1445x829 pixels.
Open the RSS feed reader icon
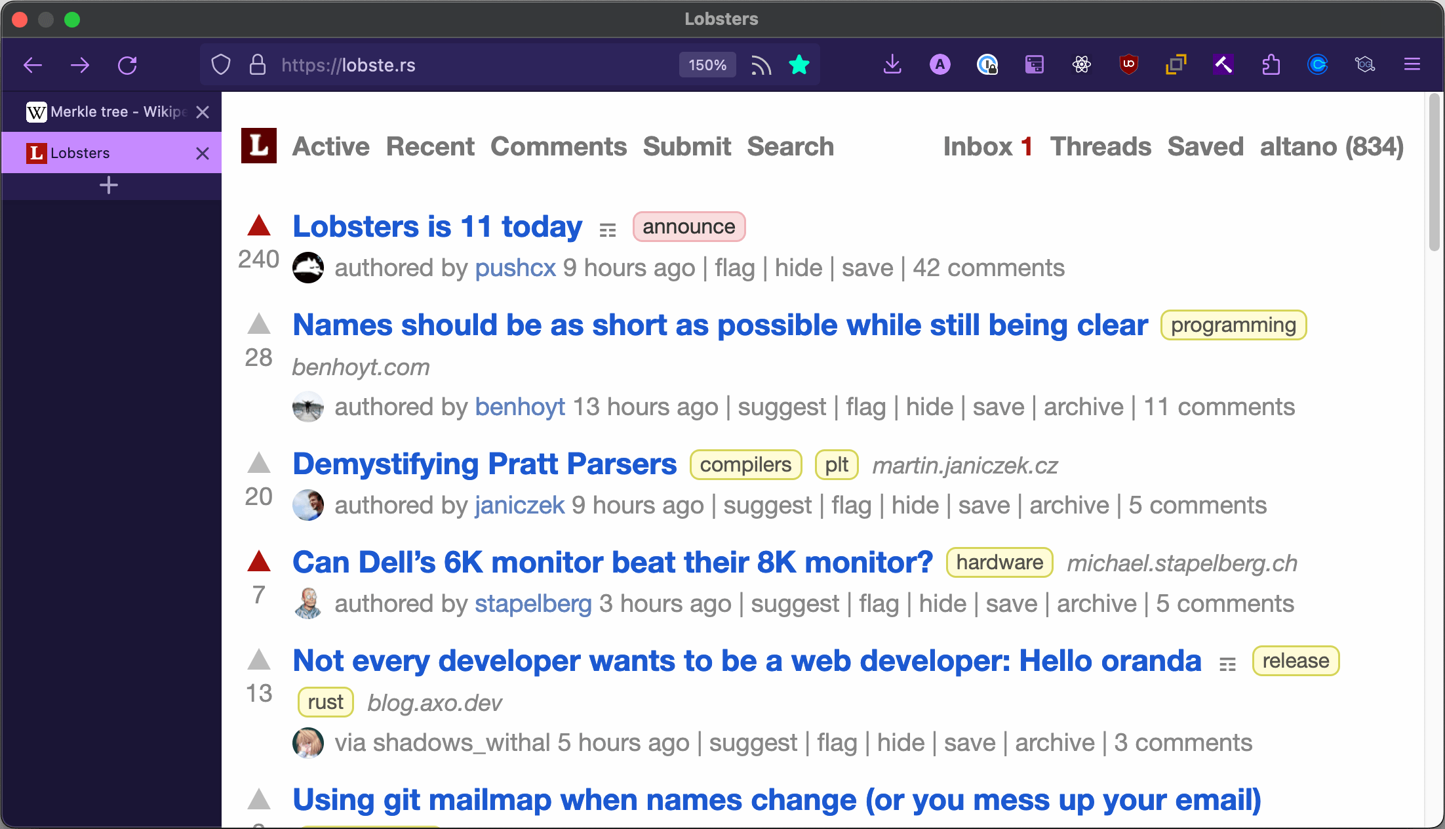pos(761,65)
